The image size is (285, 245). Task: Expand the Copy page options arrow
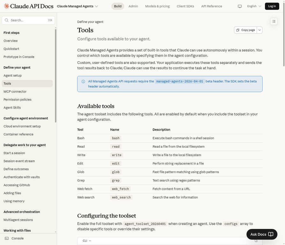260,30
